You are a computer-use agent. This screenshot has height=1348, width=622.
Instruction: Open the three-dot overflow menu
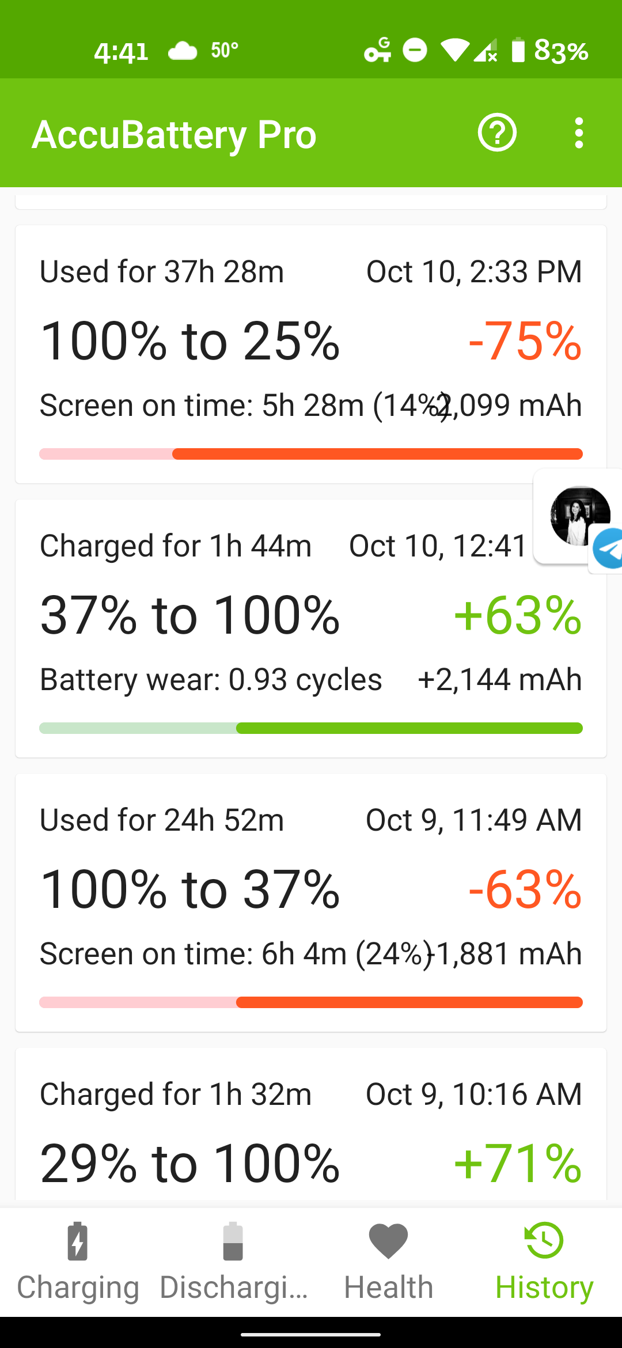(579, 133)
